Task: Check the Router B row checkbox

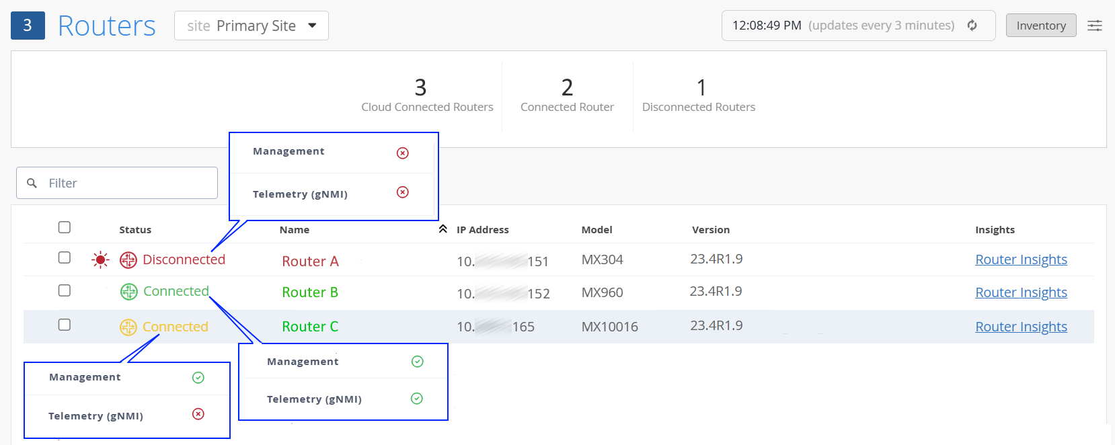Action: [x=65, y=290]
